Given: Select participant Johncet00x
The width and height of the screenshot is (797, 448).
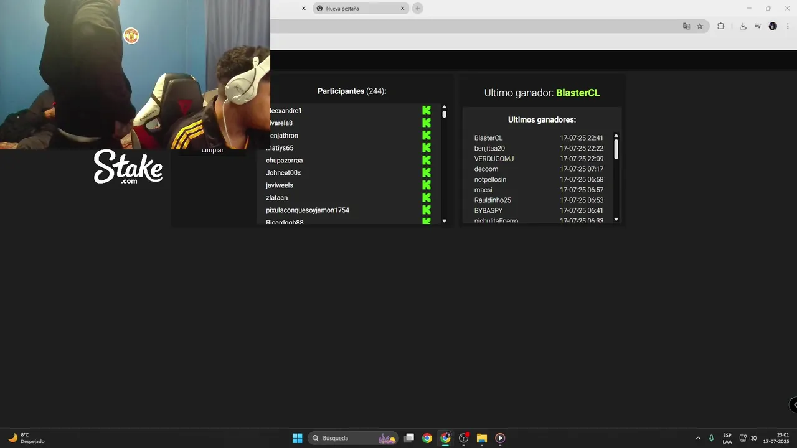Looking at the screenshot, I should pos(283,173).
